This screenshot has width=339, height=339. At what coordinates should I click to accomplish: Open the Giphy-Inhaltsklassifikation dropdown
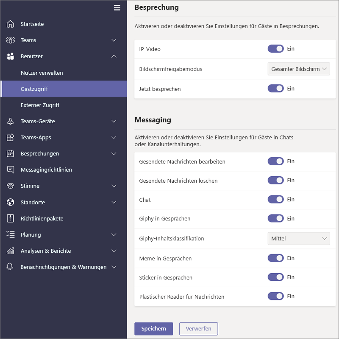[299, 238]
